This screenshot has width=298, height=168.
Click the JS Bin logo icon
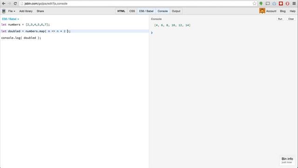click(x=4, y=11)
